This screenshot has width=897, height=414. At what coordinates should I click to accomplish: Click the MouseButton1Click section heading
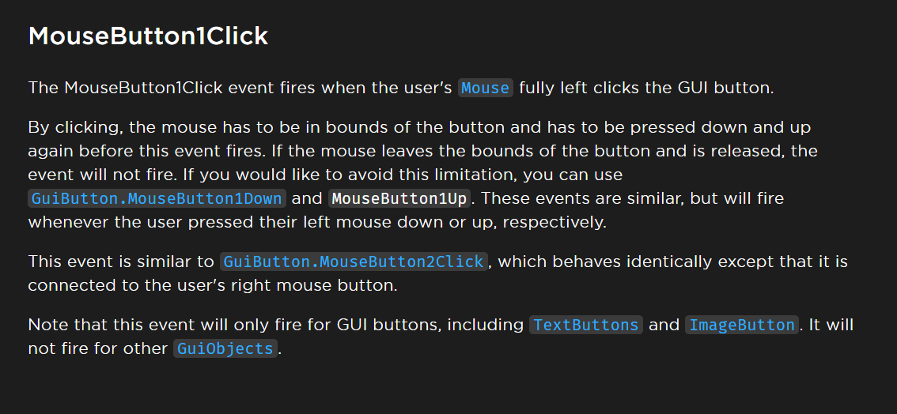(x=148, y=36)
